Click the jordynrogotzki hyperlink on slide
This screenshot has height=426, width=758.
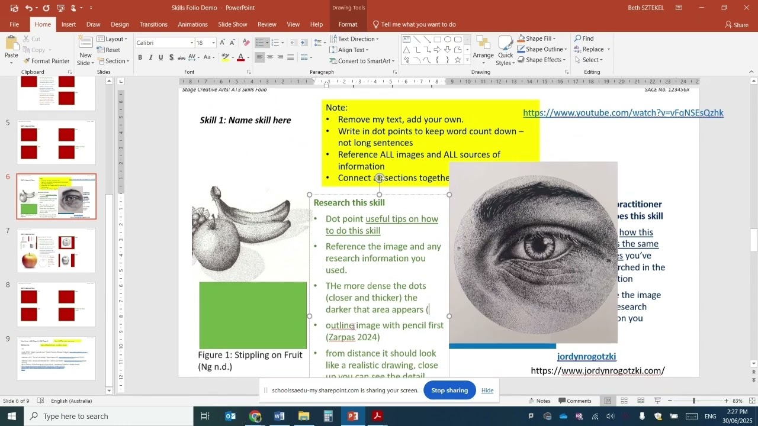pos(586,357)
